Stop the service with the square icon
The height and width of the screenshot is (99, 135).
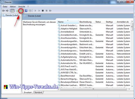tap(43, 11)
